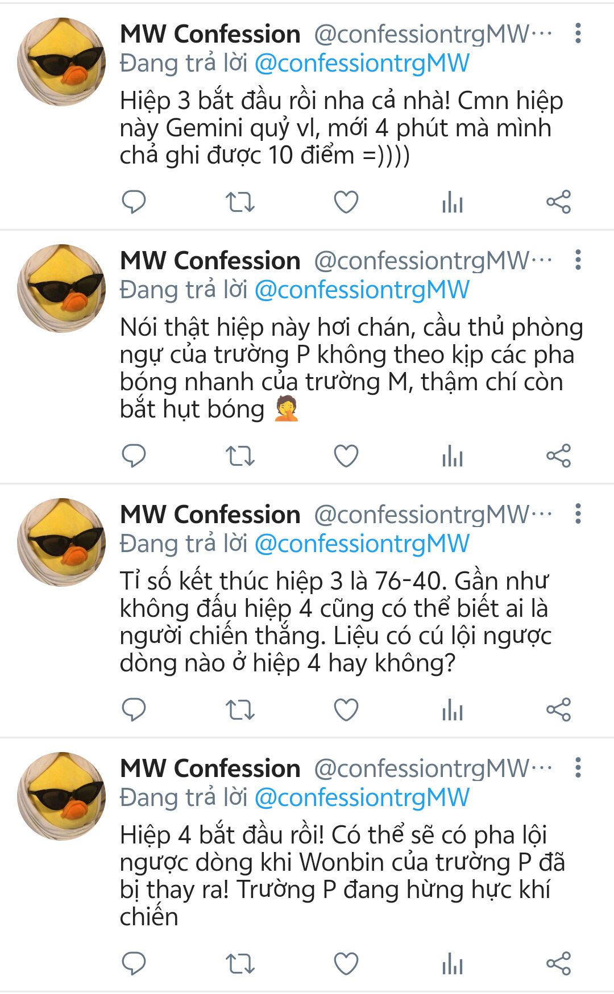Like the 'Nói thật hiệp này hơi chán' tweet
The width and height of the screenshot is (614, 994).
click(346, 456)
